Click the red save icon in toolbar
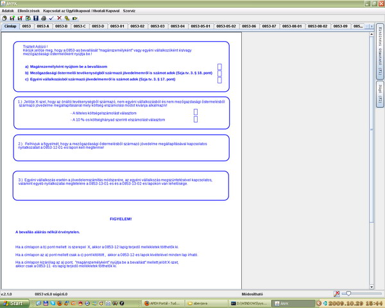 (x=20, y=19)
